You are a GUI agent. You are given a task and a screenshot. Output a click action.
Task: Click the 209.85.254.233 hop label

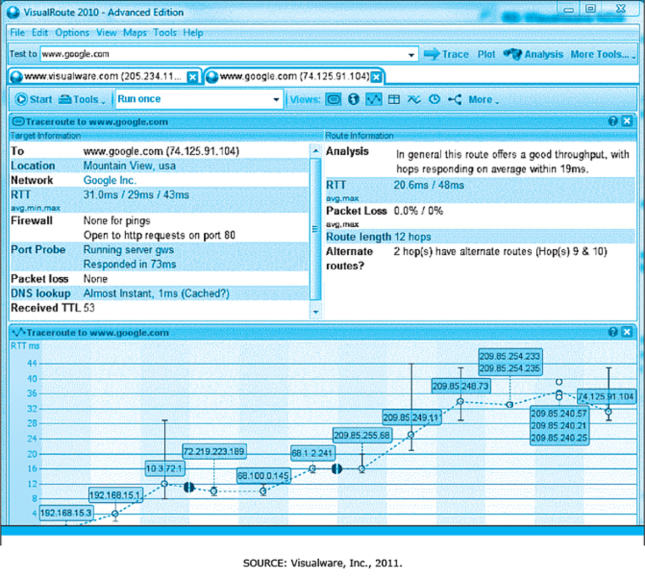[x=510, y=356]
